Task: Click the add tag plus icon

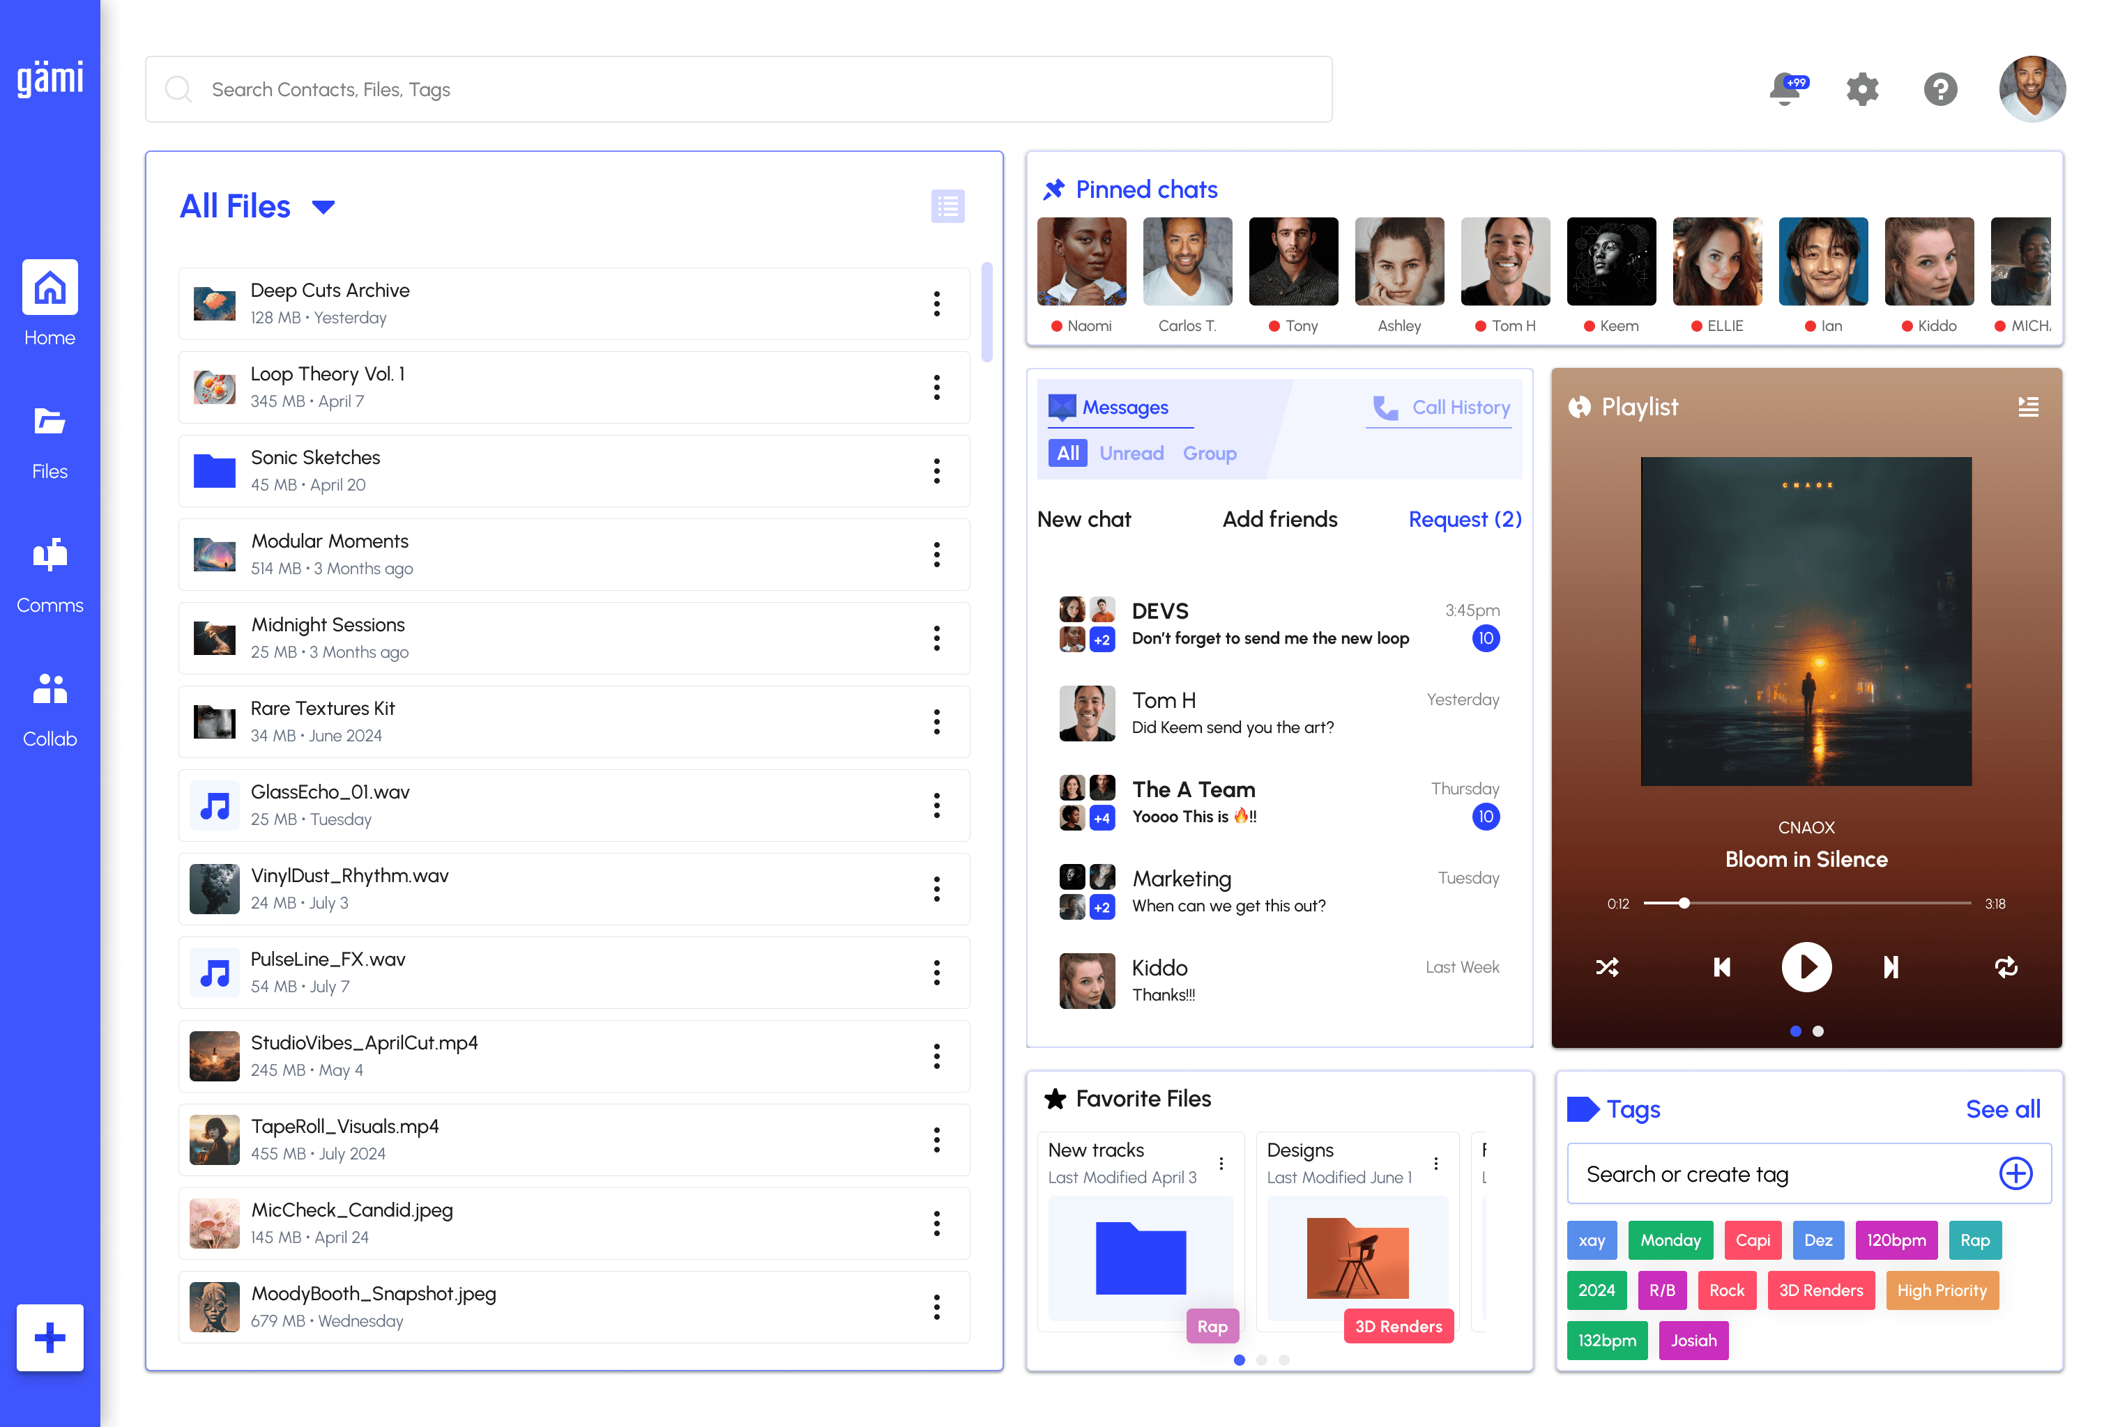Action: (2015, 1173)
